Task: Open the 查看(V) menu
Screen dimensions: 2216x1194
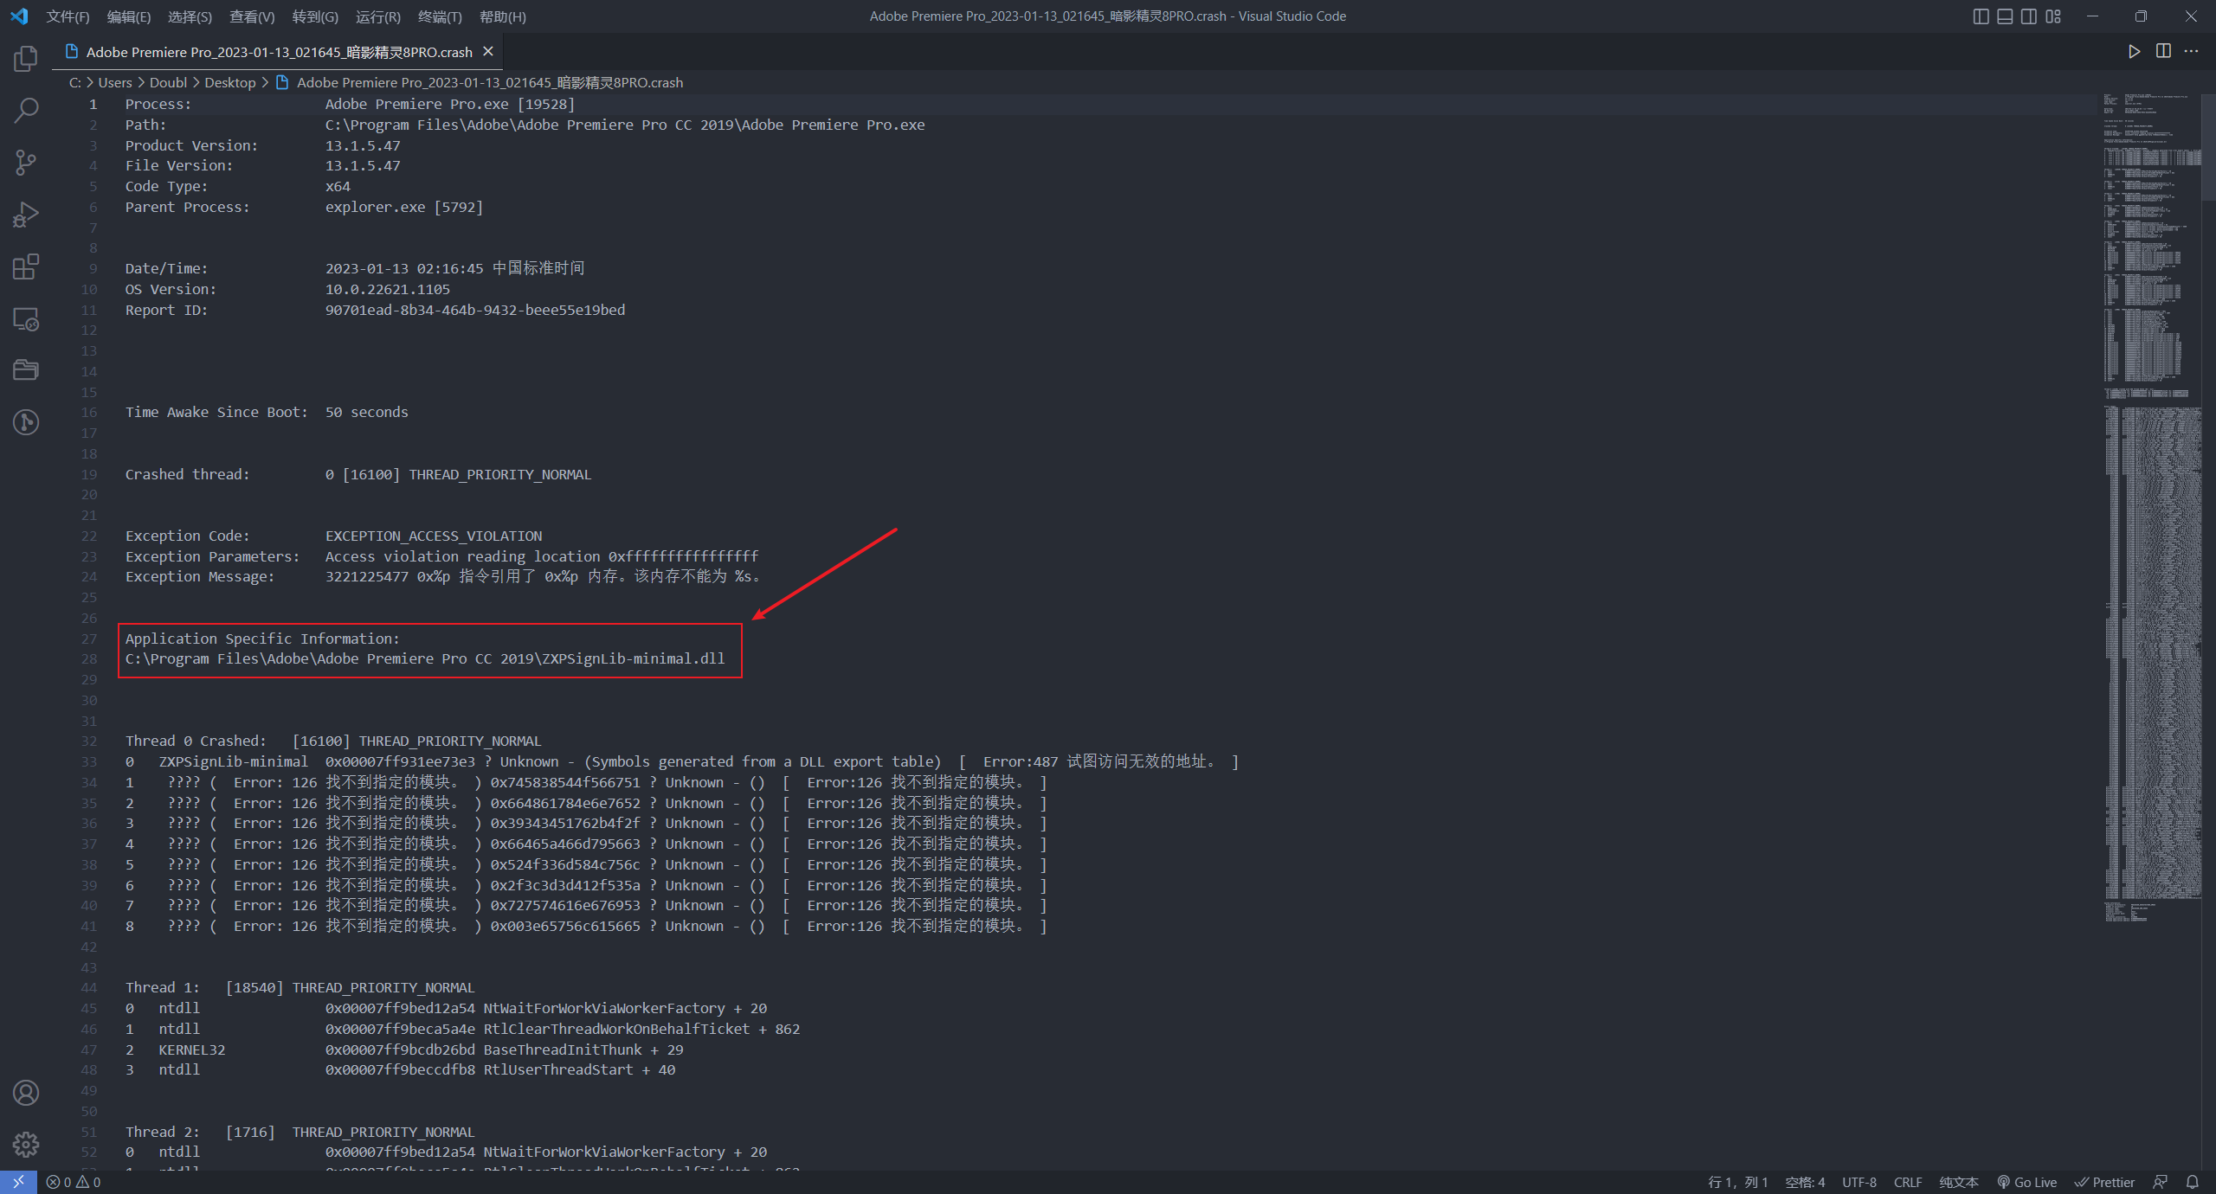Action: point(252,16)
